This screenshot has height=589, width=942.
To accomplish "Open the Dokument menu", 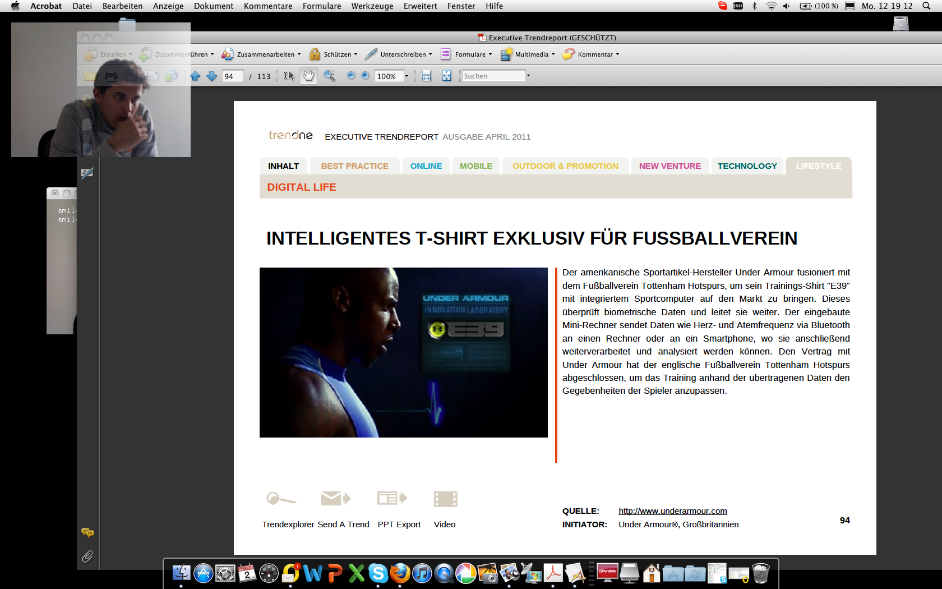I will click(214, 6).
